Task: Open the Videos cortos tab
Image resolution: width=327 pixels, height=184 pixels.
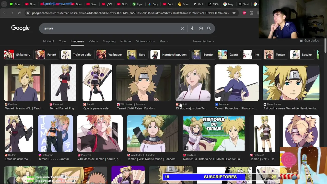Action: [x=145, y=41]
